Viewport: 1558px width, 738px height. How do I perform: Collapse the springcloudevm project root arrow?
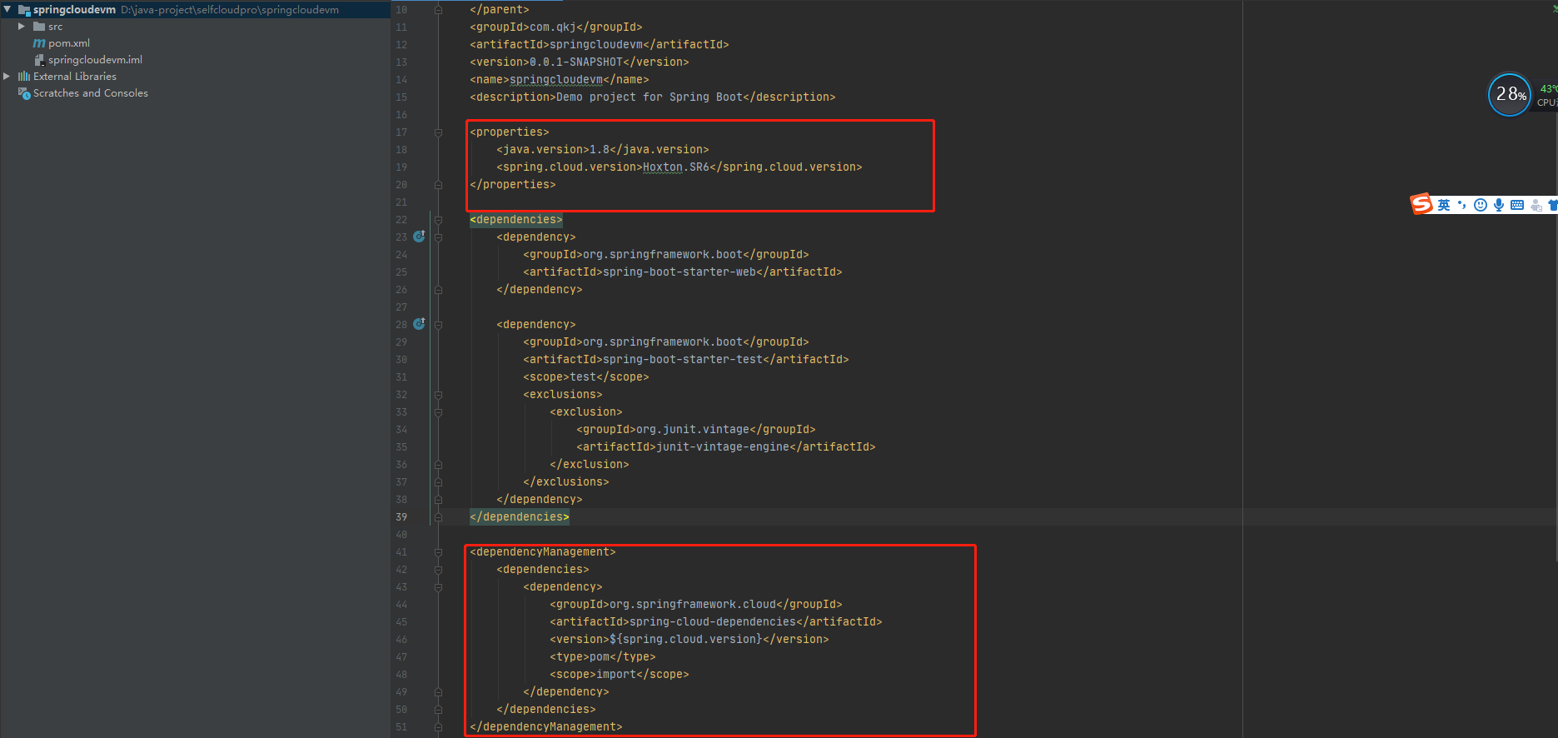[7, 10]
